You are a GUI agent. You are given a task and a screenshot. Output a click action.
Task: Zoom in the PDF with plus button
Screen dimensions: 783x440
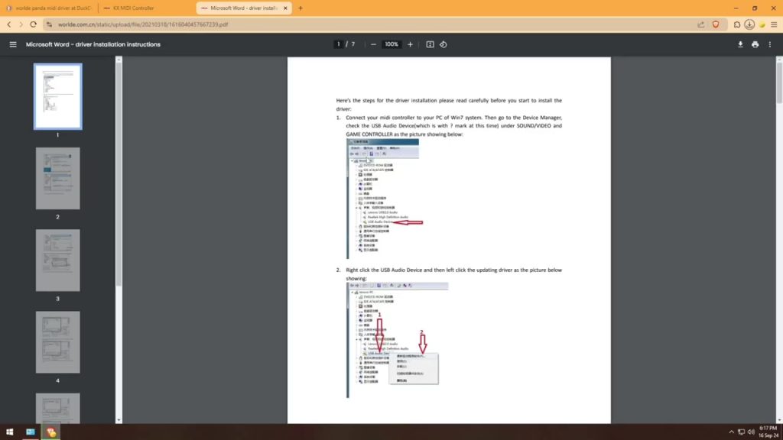tap(410, 44)
